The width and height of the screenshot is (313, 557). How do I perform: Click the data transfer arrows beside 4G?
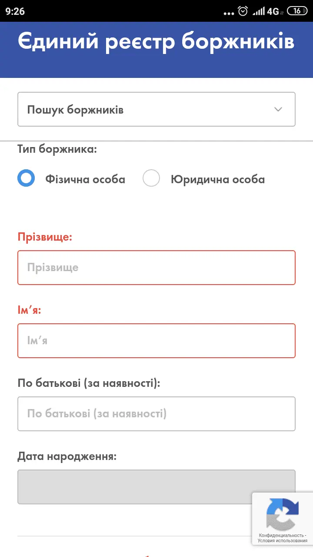[281, 13]
